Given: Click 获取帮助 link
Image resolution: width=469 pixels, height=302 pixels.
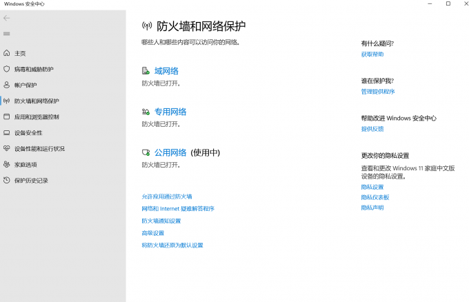Looking at the screenshot, I should (x=372, y=54).
